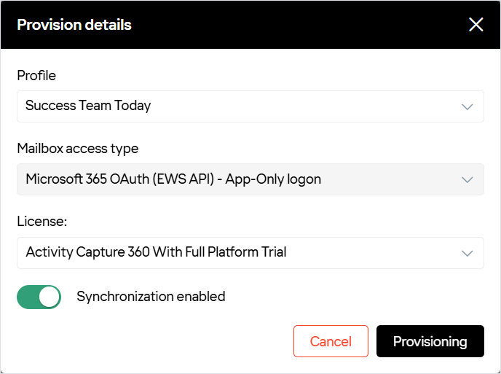Toggle the Synchronization enabled switch
The height and width of the screenshot is (374, 501).
point(39,297)
